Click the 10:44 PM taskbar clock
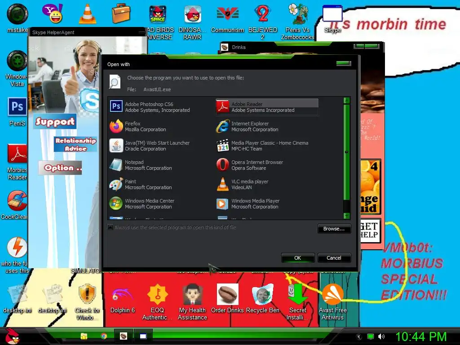 click(421, 336)
